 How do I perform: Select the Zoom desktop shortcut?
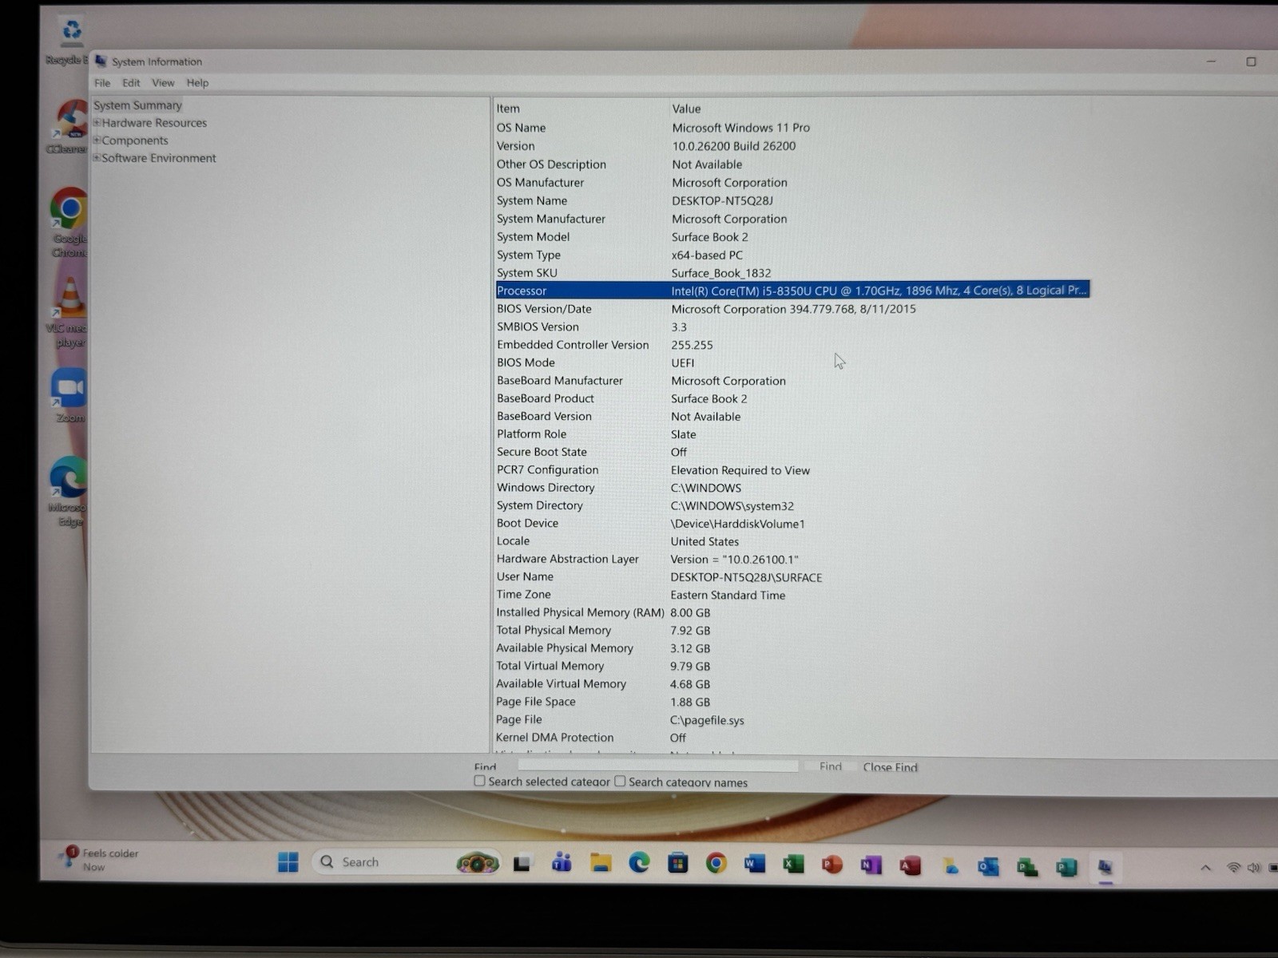coord(70,395)
